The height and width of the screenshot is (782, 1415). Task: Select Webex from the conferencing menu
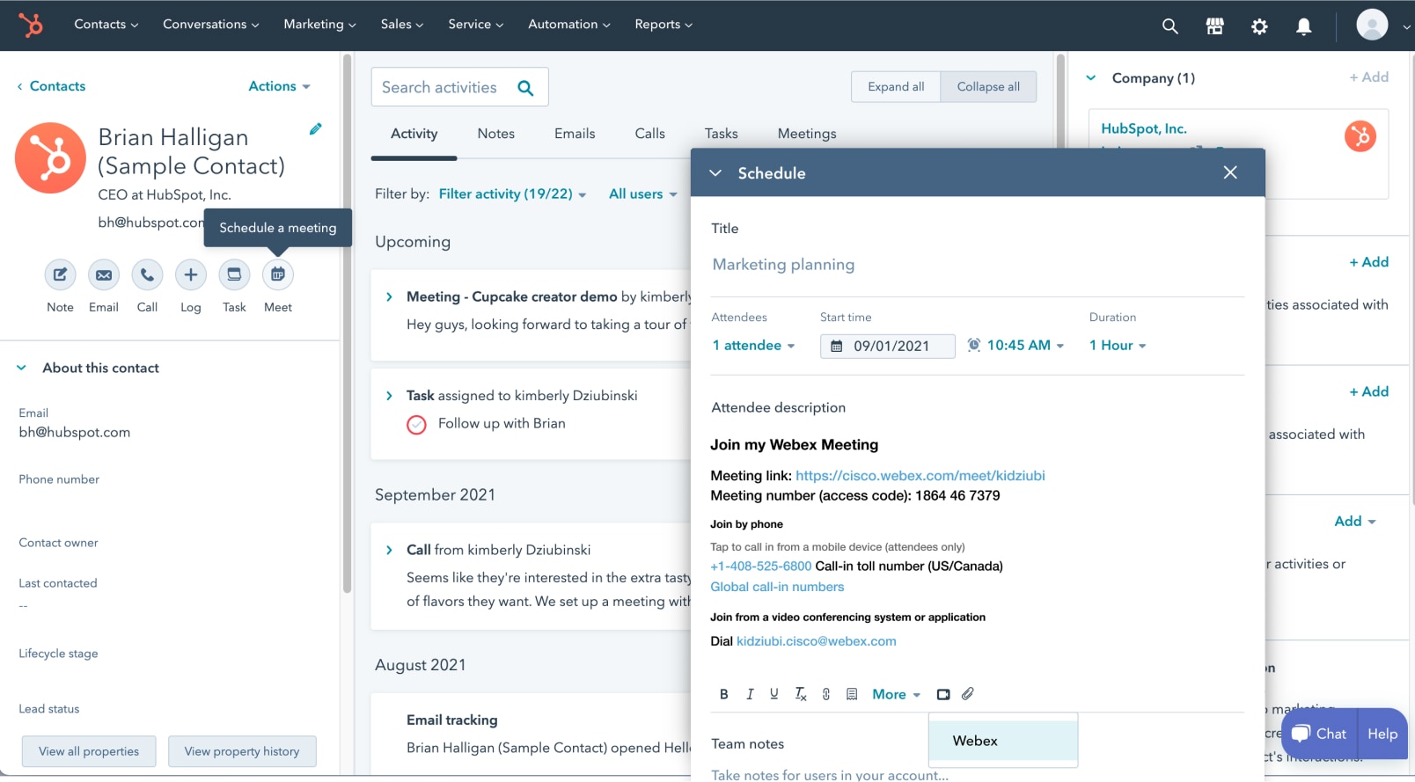[x=1003, y=741]
